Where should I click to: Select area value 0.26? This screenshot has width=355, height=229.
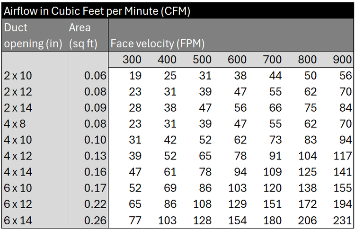[x=95, y=220]
